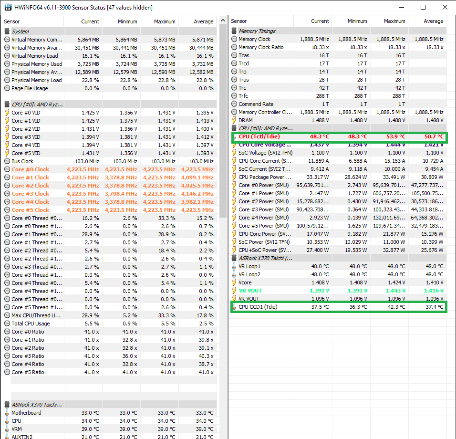Click the clock icon beside Bus Clock
This screenshot has height=439, width=456.
click(7, 161)
